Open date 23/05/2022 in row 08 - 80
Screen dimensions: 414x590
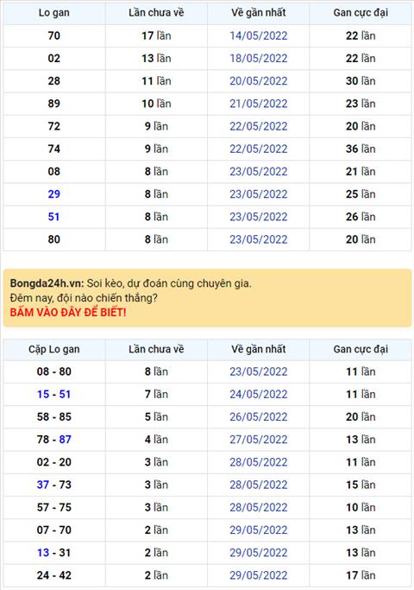point(259,371)
